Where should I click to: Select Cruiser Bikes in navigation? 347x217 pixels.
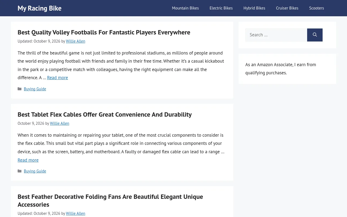(x=287, y=8)
